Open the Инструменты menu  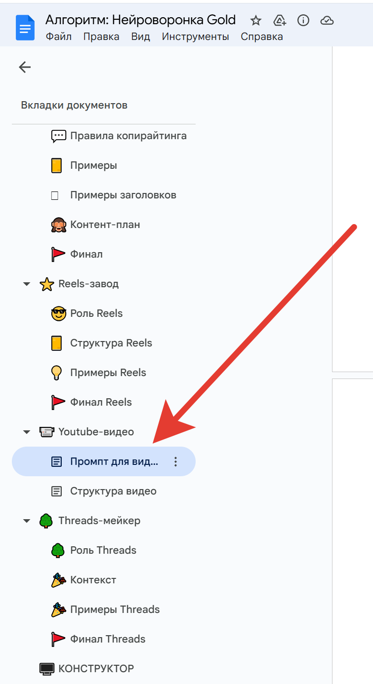195,37
